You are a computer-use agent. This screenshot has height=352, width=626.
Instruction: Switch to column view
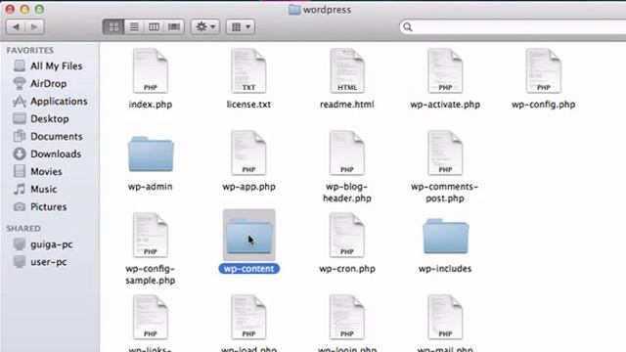(x=154, y=26)
